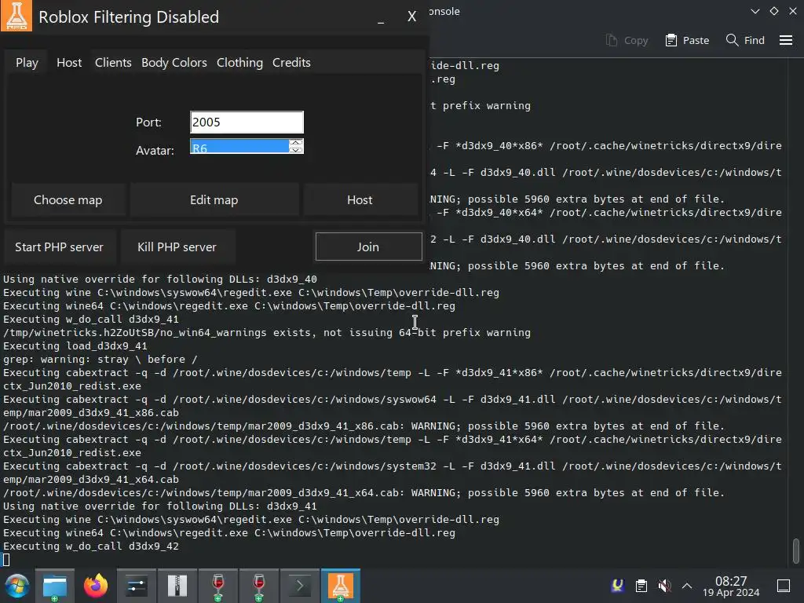Kill the PHP server
The width and height of the screenshot is (804, 603).
click(x=177, y=247)
